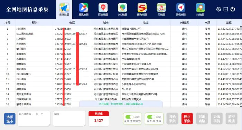
Task: Toggle the deep mining mode switch
Action: click(x=129, y=117)
